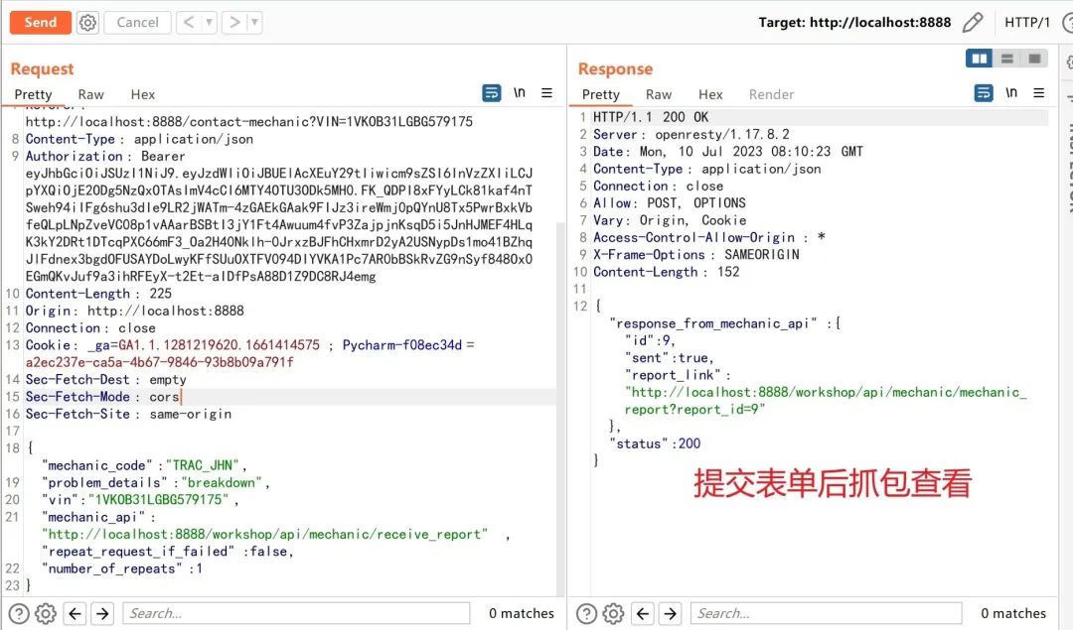
Task: Click previous match arrow below Response panel
Action: [643, 613]
